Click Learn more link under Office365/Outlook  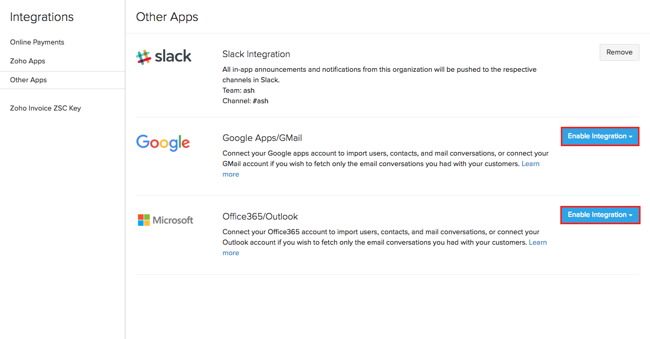(538, 243)
